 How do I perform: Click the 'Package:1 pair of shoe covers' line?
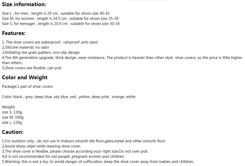click(x=27, y=86)
